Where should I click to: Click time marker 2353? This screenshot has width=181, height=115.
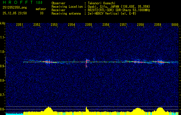[x=54, y=25]
